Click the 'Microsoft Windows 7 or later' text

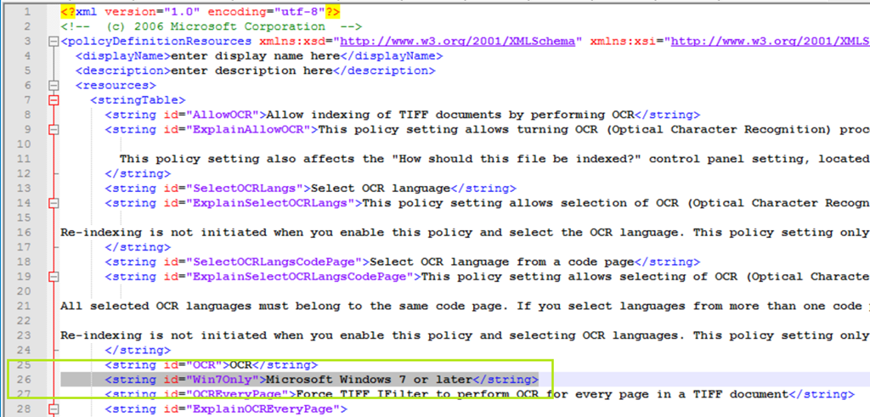(x=370, y=379)
